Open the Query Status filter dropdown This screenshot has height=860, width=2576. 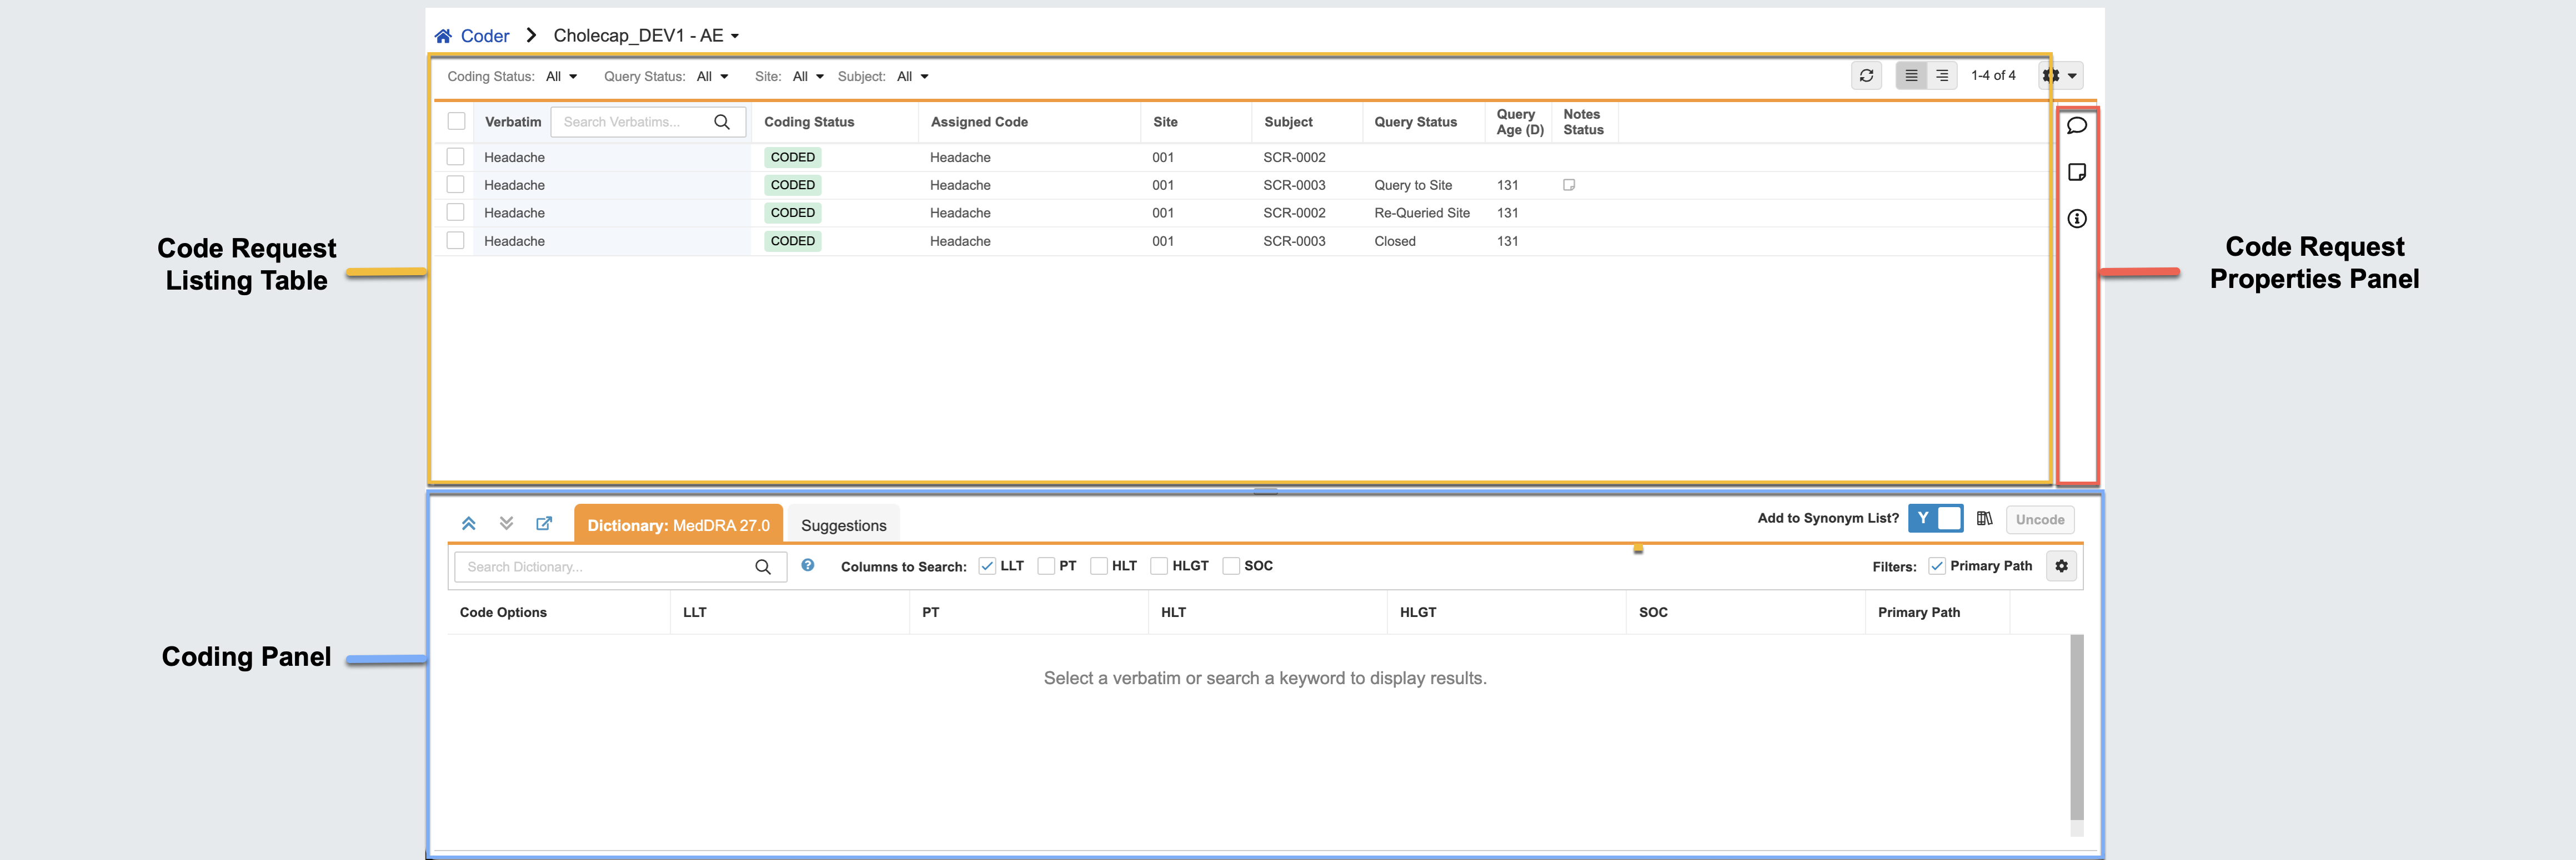pyautogui.click(x=712, y=77)
